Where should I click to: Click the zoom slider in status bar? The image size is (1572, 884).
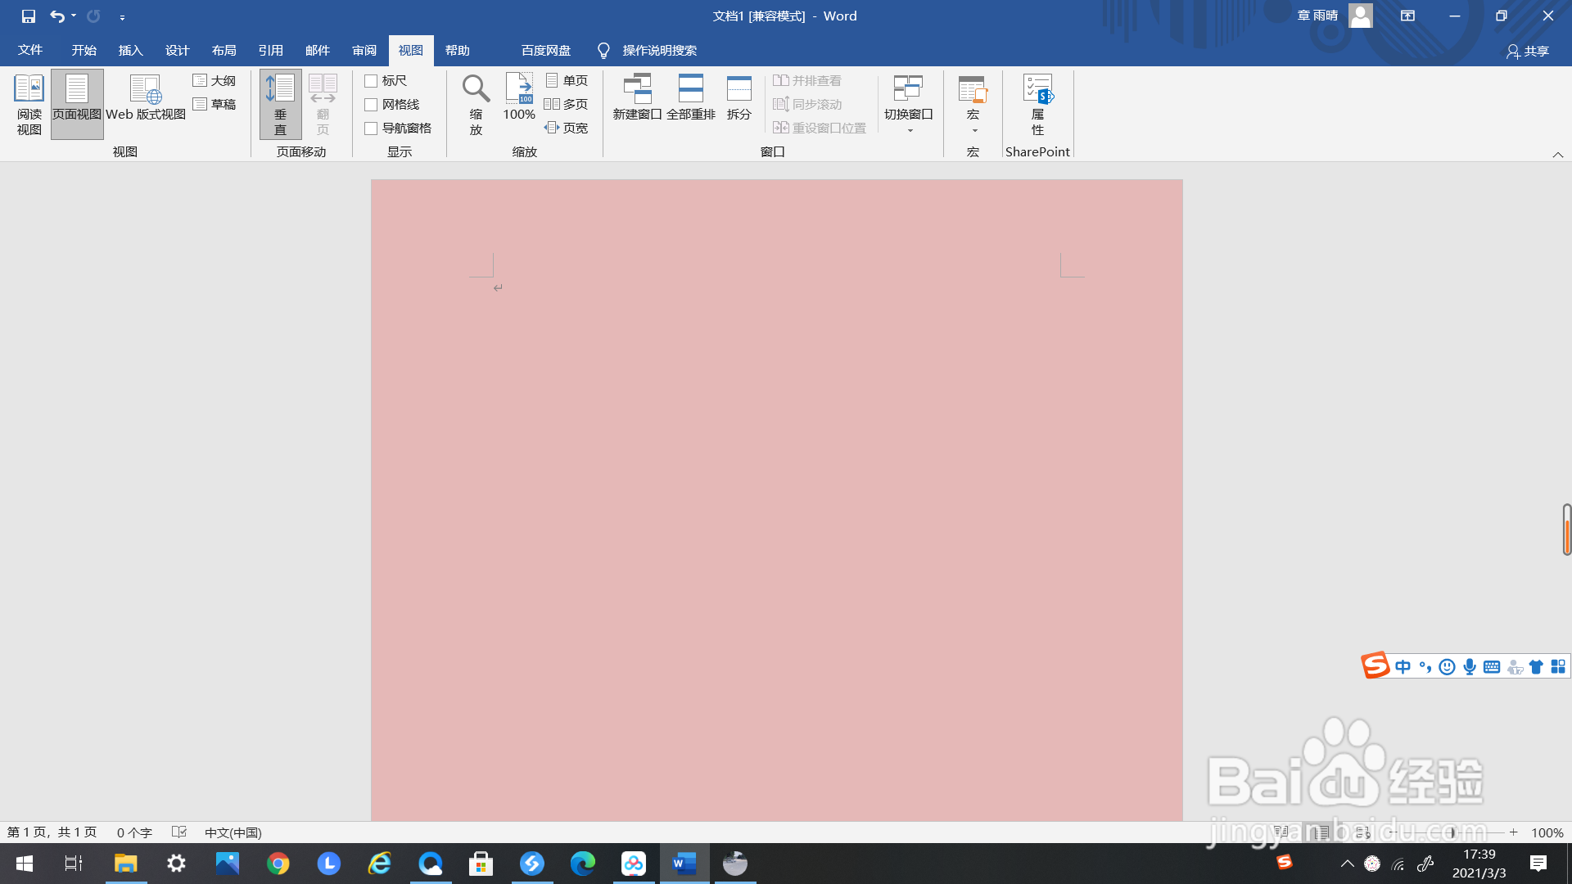[x=1452, y=832]
